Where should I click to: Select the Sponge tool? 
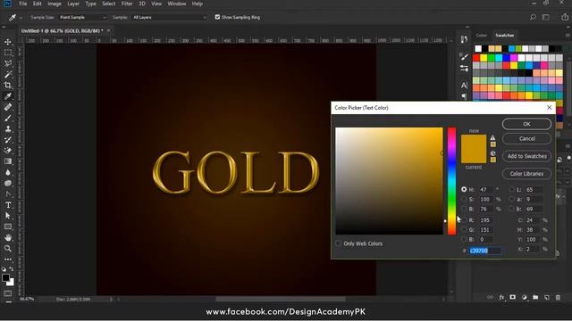pyautogui.click(x=8, y=183)
